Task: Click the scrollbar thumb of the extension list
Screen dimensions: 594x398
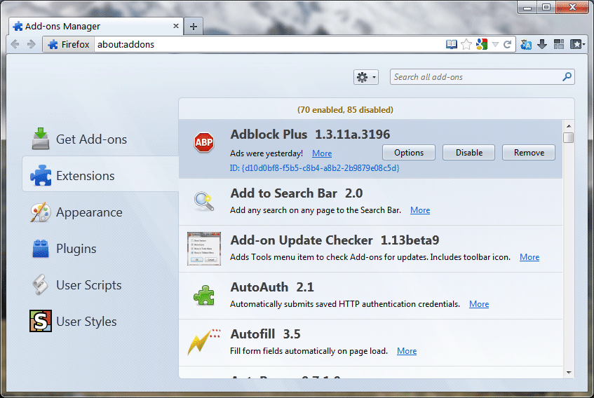Action: (x=569, y=137)
